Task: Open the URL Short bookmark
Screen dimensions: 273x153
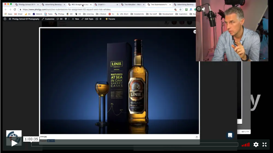Action: (x=122, y=14)
